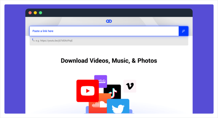Image resolution: width=218 pixels, height=118 pixels.
Task: Click the Download Videos, Music, & Photos heading
Action: [109, 61]
